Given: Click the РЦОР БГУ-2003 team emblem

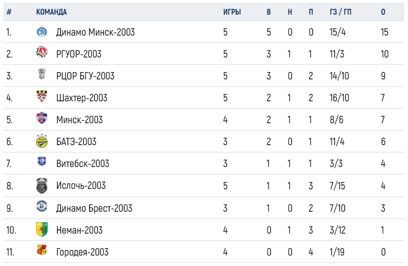Looking at the screenshot, I should 42,74.
